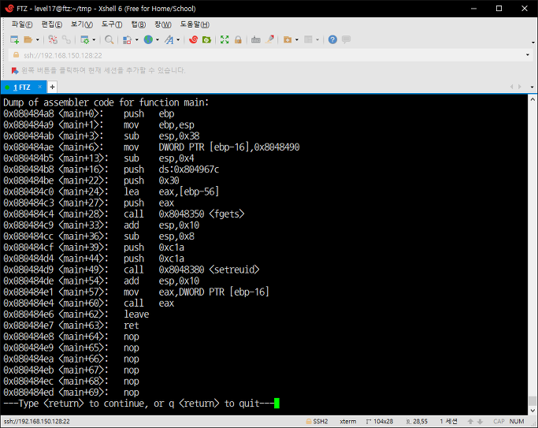The height and width of the screenshot is (428, 538).
Task: Click the address bar lock icon
Action: 16,55
